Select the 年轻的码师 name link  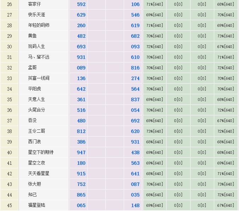(39, 25)
